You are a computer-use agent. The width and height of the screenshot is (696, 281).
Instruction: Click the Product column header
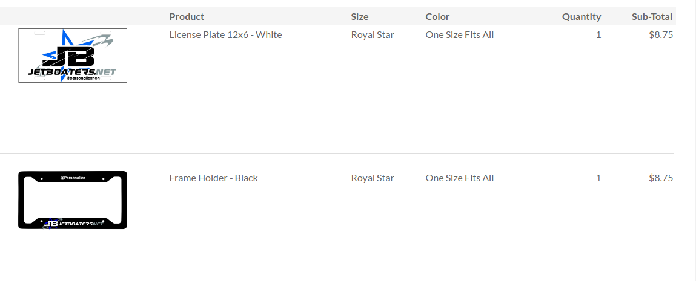[x=187, y=17]
